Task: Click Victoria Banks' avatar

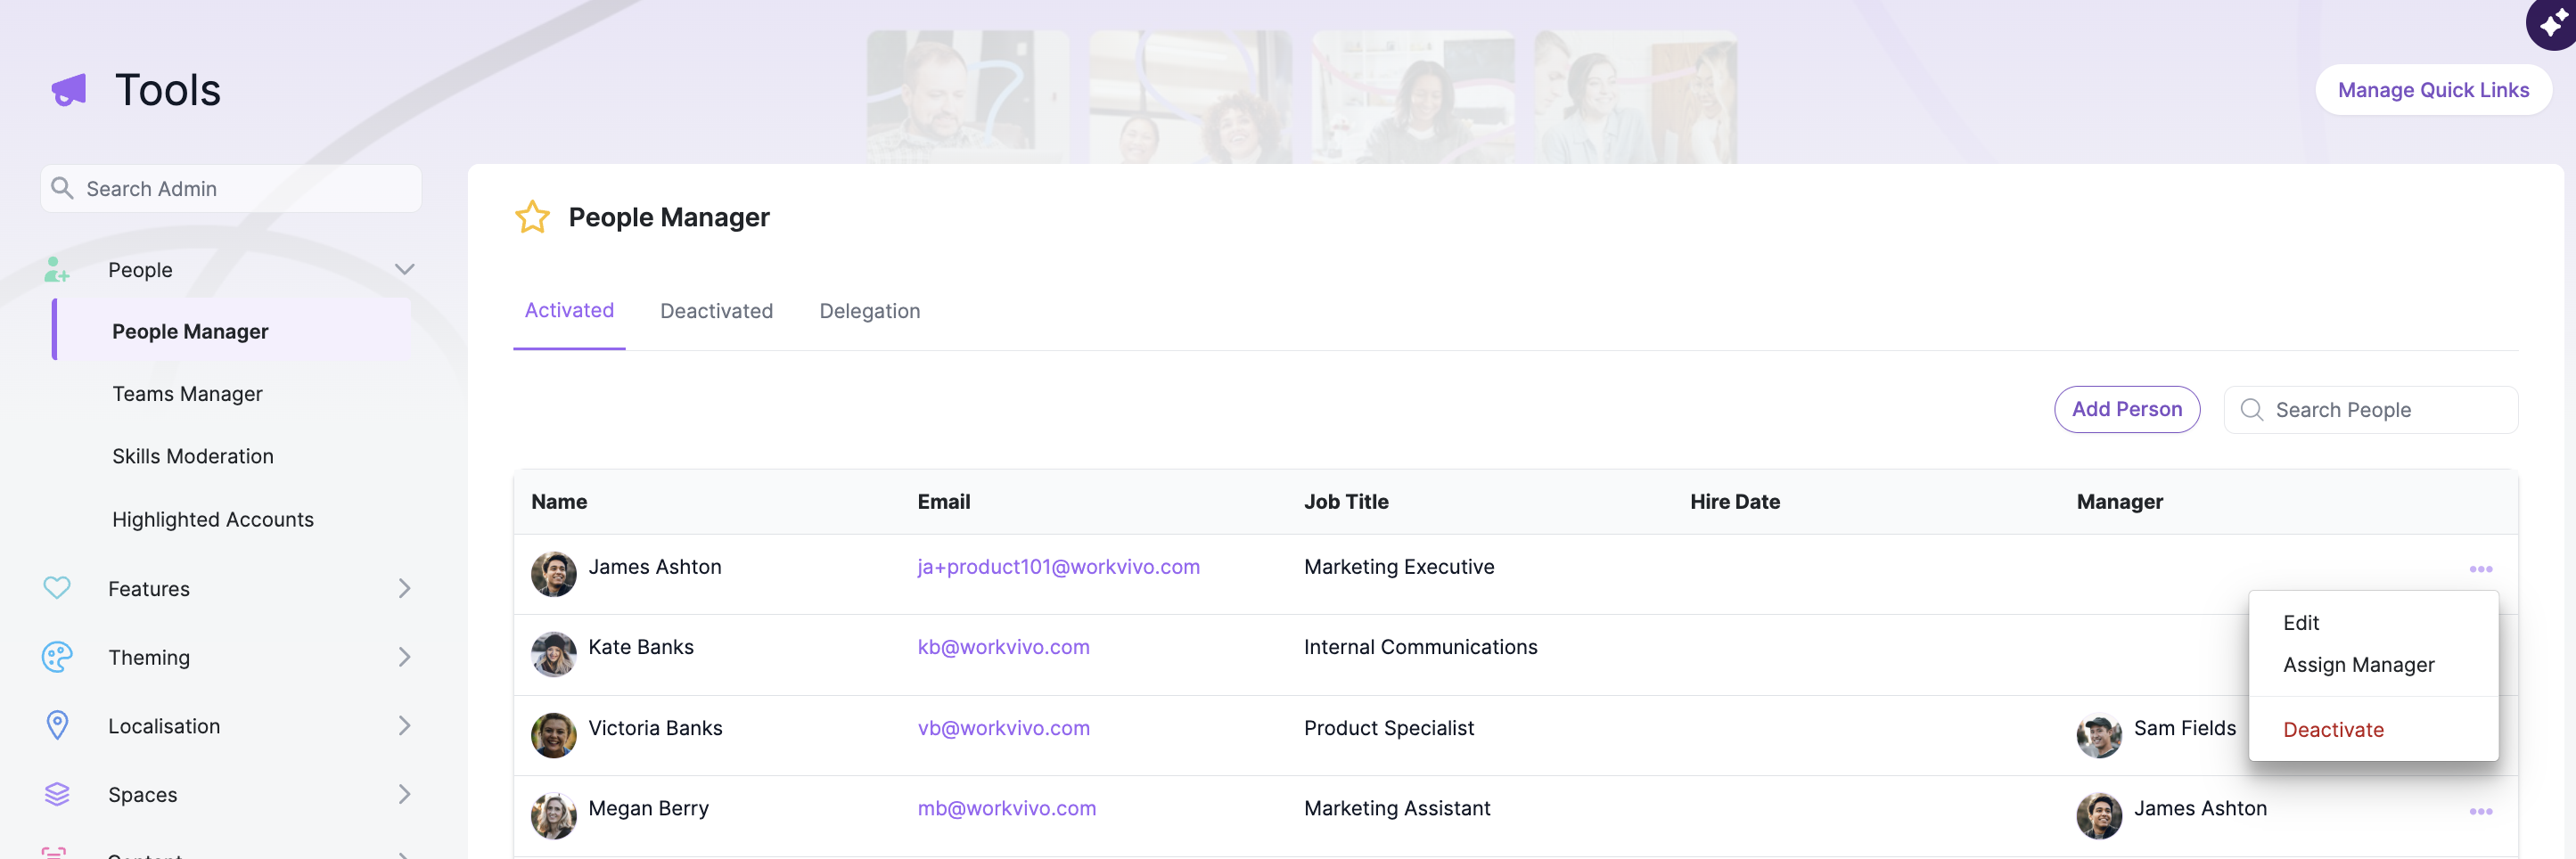Action: (553, 735)
